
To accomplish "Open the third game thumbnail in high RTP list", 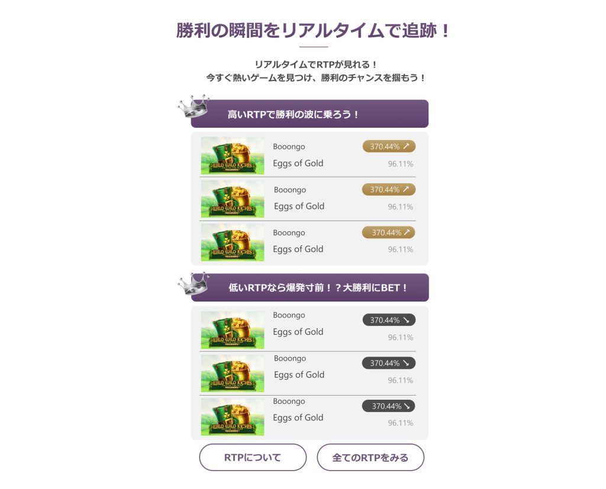I will click(233, 242).
